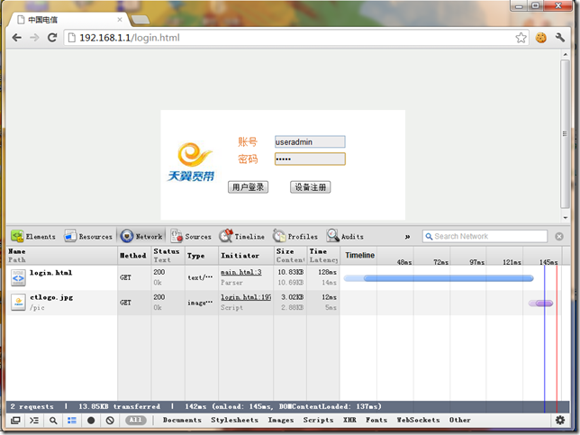Filter requests by Other
The image size is (580, 435).
460,421
